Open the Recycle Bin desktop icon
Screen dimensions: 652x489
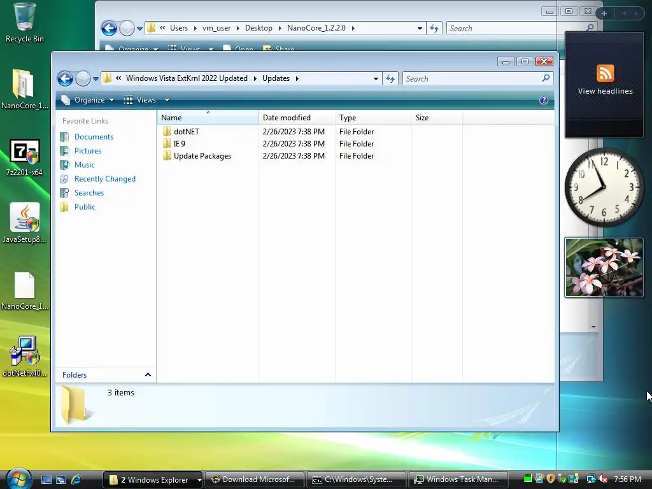click(x=24, y=23)
